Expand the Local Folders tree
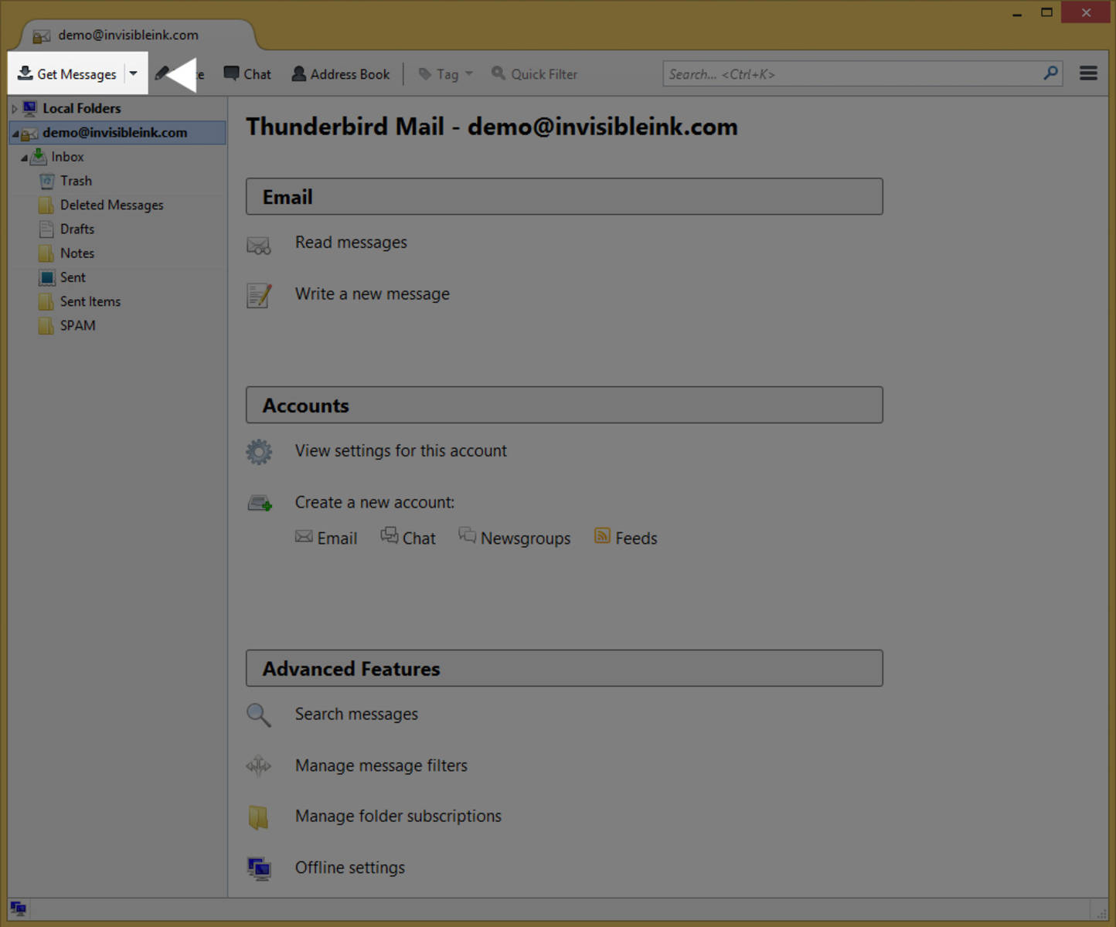 15,109
